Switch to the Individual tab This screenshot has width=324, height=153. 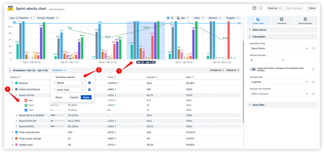click(282, 21)
